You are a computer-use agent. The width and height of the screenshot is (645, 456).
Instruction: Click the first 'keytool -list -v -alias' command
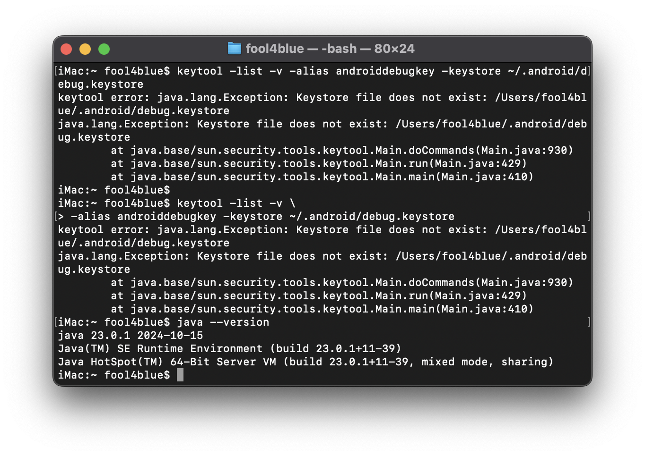tap(253, 71)
